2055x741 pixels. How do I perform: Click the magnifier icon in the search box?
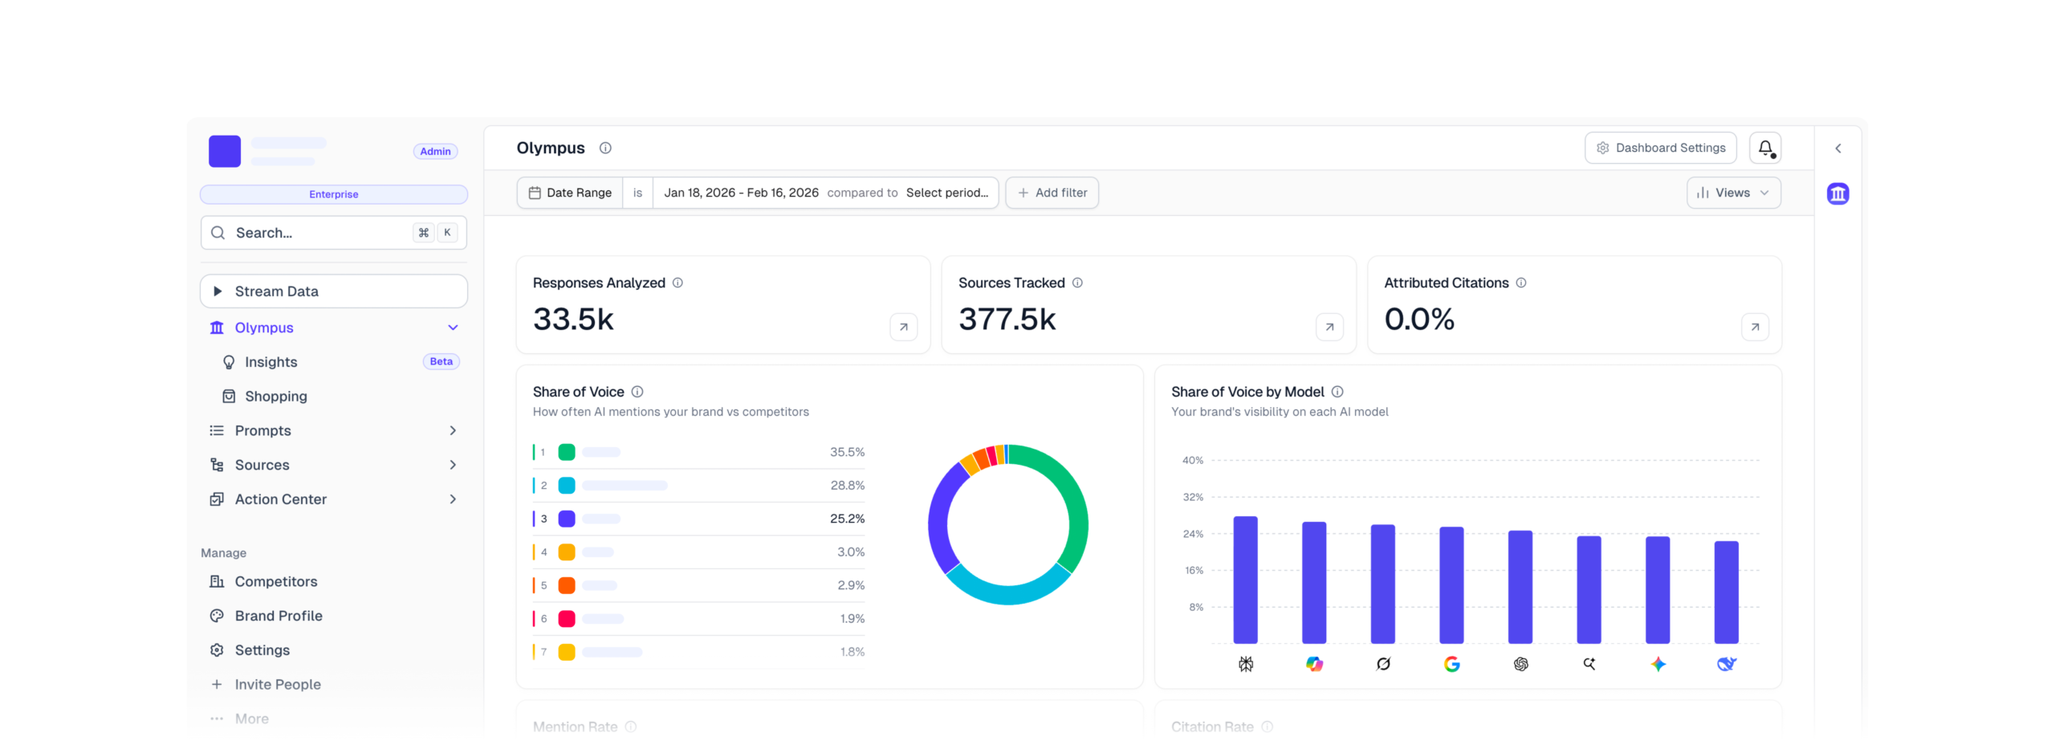coord(218,233)
